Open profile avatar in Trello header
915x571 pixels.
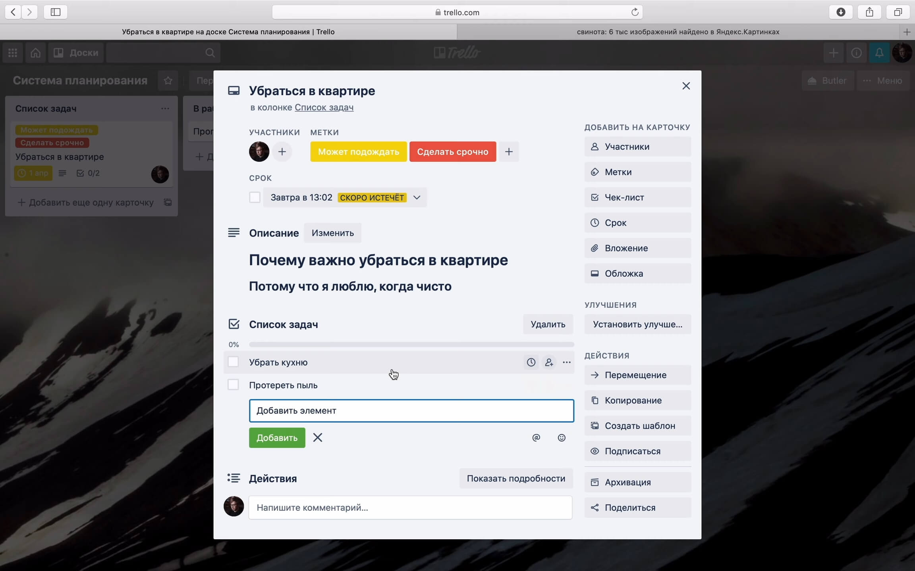[902, 53]
